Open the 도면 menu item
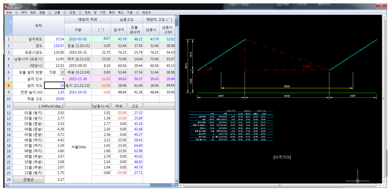The height and width of the screenshot is (192, 391). pos(72,12)
